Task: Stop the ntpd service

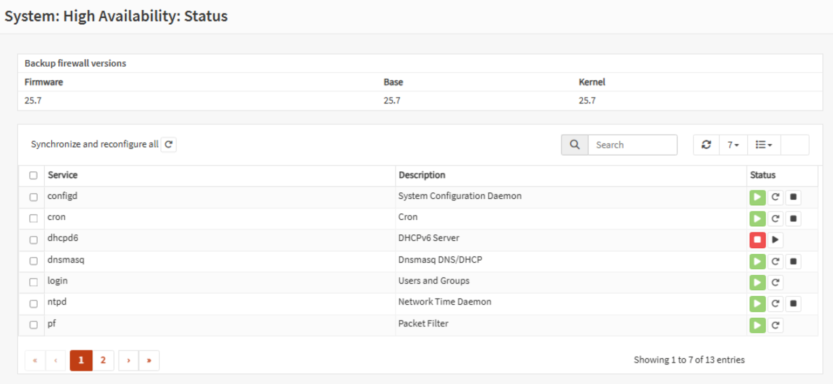Action: [793, 304]
